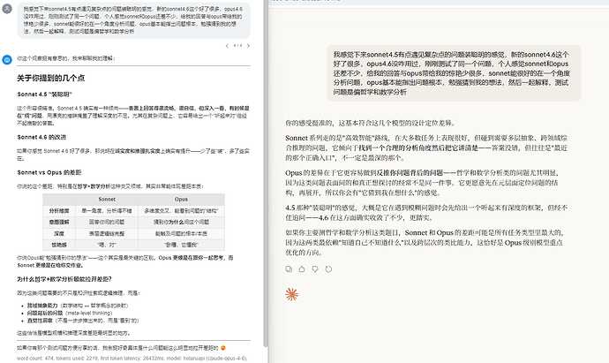
Task: Click the left chat vertical scrollbar
Action: click(266, 173)
